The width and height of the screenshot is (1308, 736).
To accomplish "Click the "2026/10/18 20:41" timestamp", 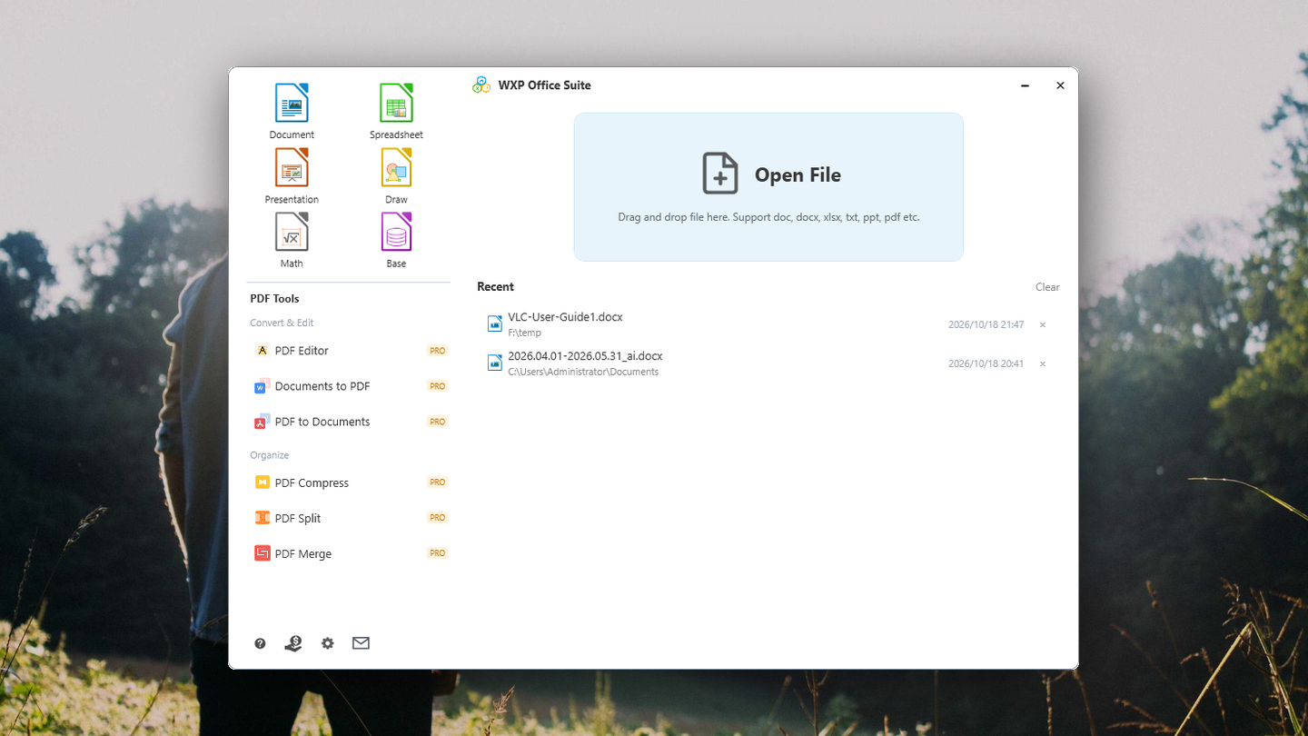I will pos(986,364).
